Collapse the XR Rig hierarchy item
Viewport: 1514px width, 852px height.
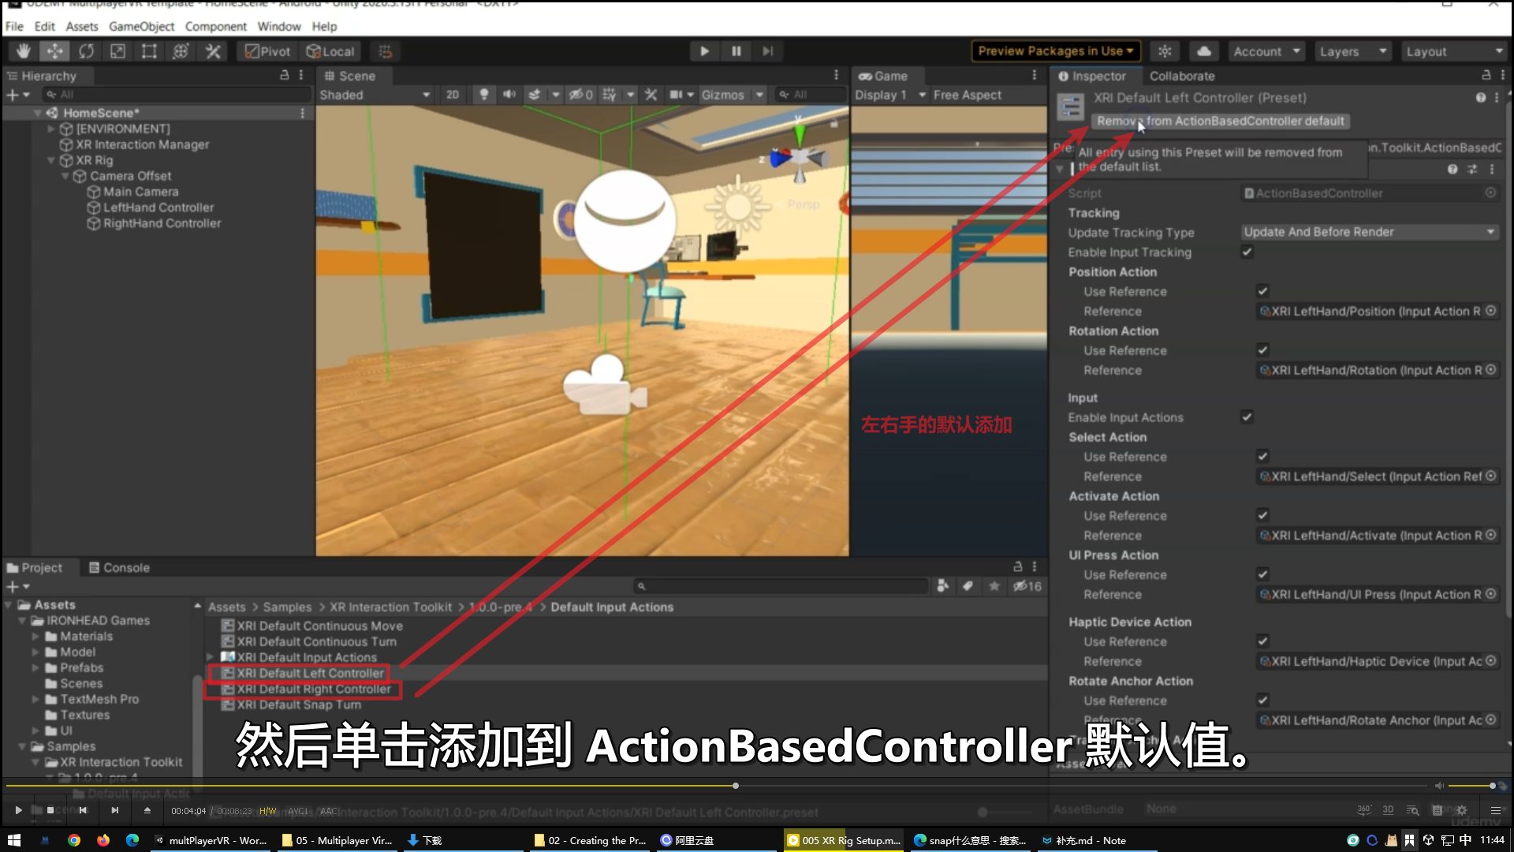pyautogui.click(x=51, y=160)
